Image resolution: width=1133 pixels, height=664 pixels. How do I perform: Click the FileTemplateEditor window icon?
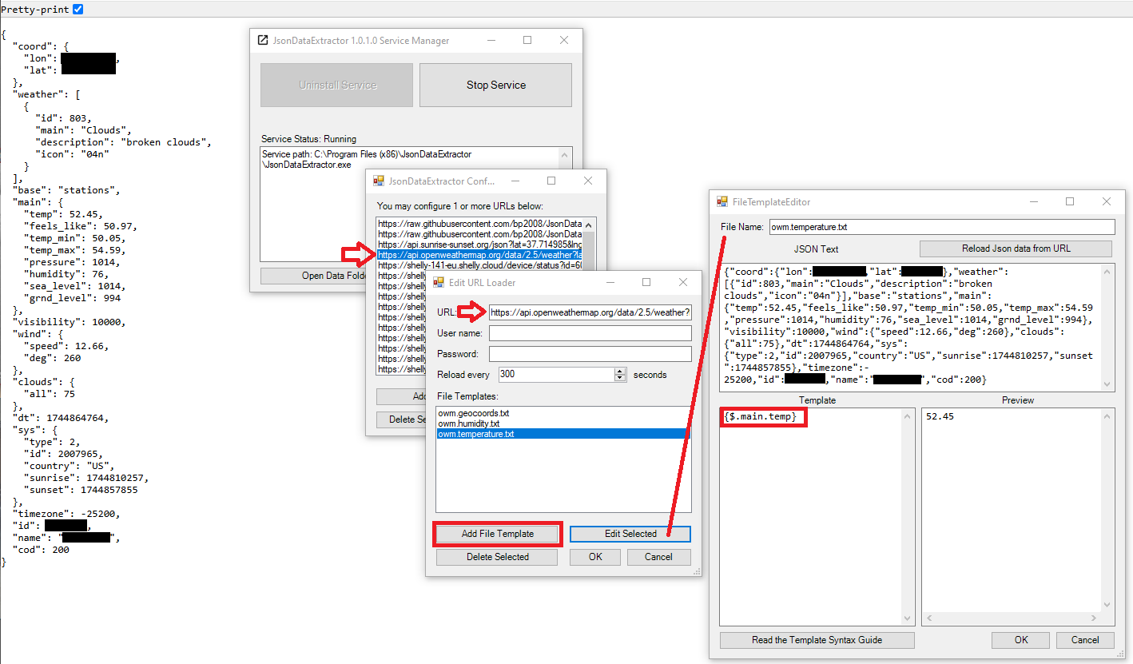(x=722, y=202)
